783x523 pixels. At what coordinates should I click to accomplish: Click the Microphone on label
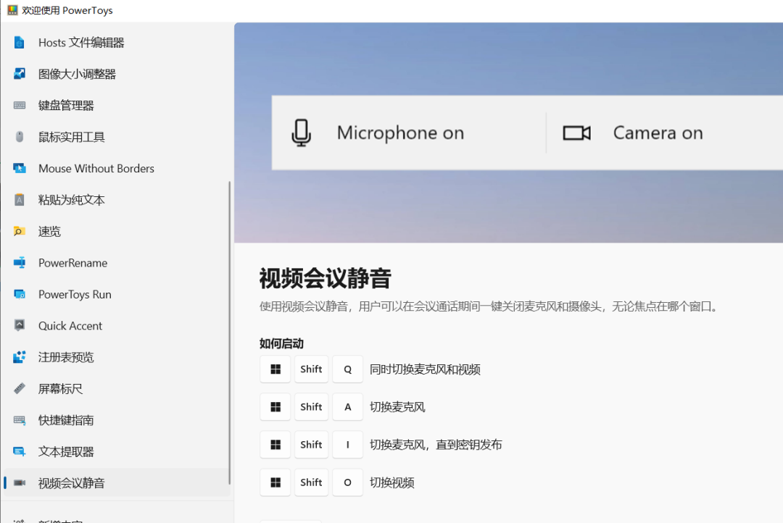(x=400, y=133)
